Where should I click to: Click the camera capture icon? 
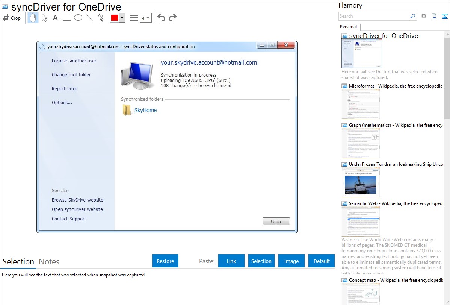(424, 16)
